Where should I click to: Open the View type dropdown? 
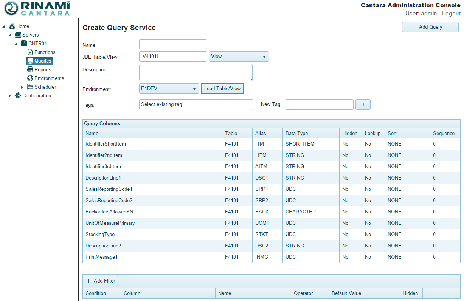coord(239,57)
